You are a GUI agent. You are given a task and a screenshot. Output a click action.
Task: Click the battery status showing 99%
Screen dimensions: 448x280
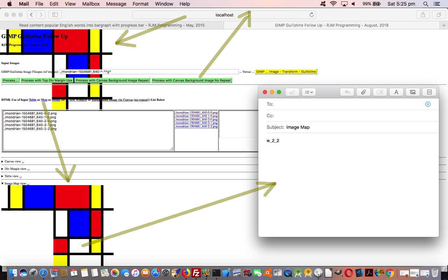(371, 4)
